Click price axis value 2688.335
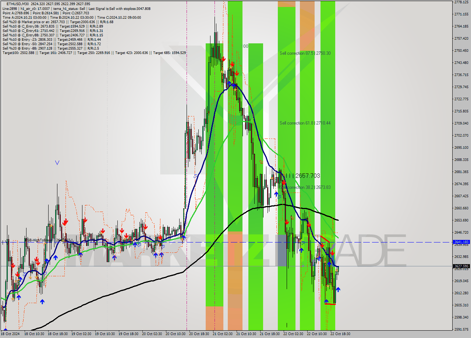Image resolution: width=471 pixels, height=338 pixels. click(461, 159)
